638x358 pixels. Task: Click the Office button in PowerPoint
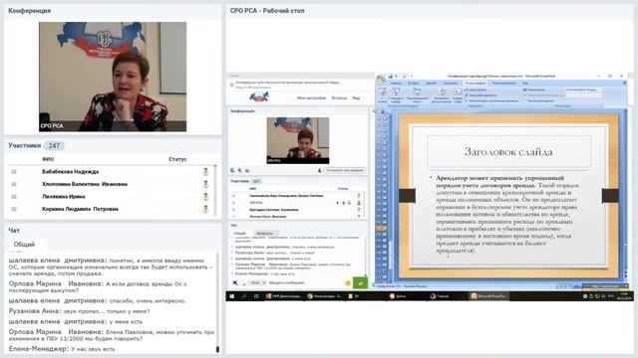click(x=381, y=78)
